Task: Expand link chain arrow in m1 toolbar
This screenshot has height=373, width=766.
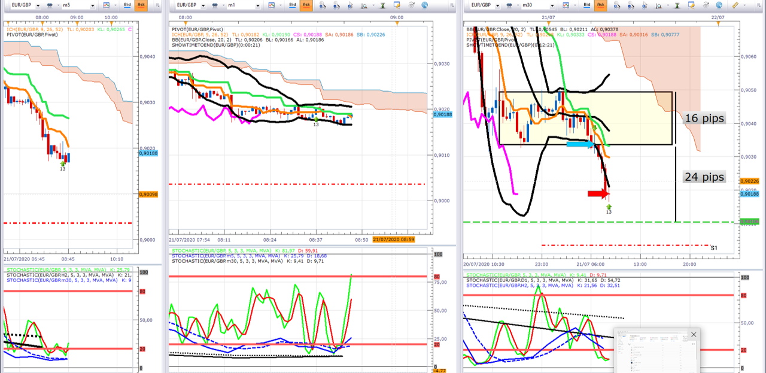Action: pos(223,5)
